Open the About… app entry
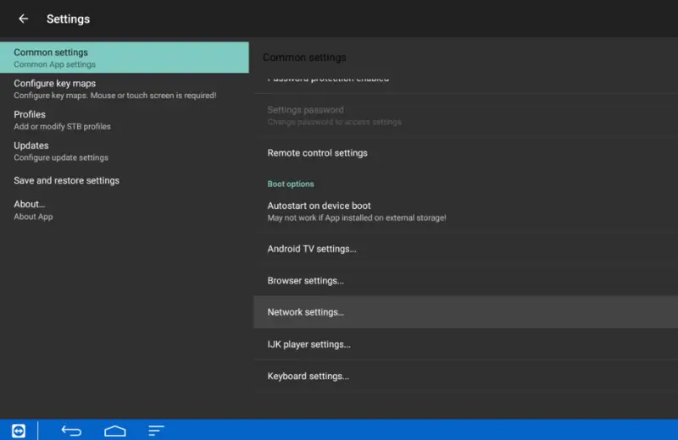The height and width of the screenshot is (440, 678). pos(124,209)
